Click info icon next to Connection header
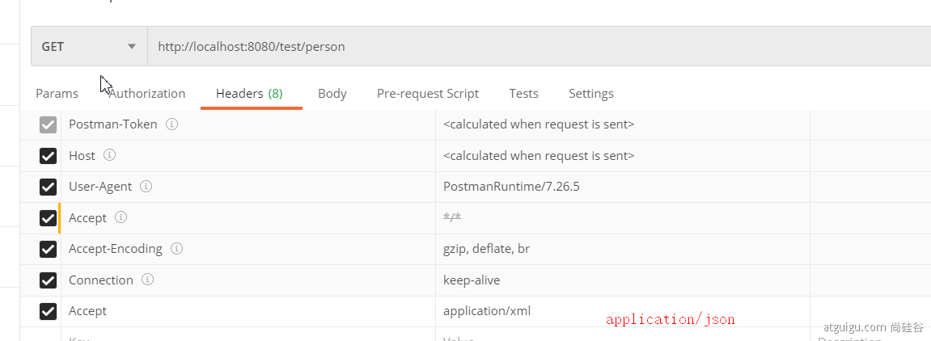Viewport: 931px width, 341px height. pos(147,280)
